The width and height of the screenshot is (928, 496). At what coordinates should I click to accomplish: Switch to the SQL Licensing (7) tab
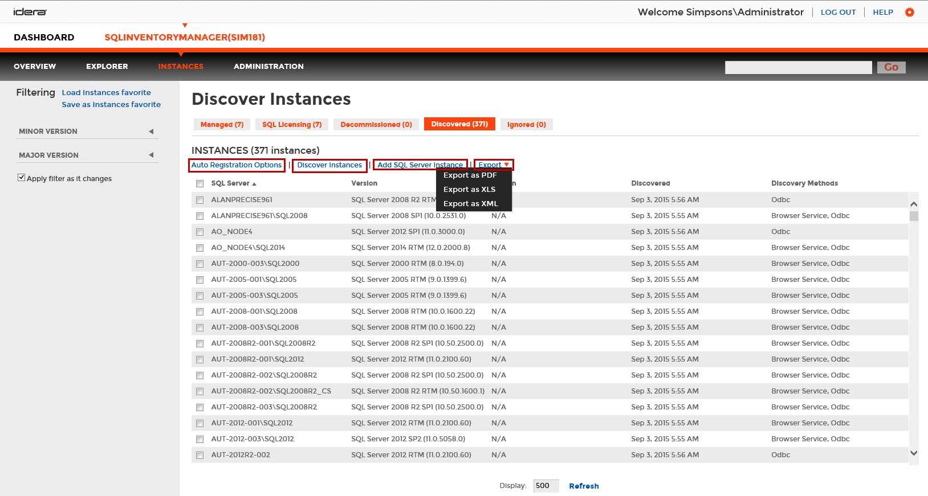pyautogui.click(x=292, y=124)
